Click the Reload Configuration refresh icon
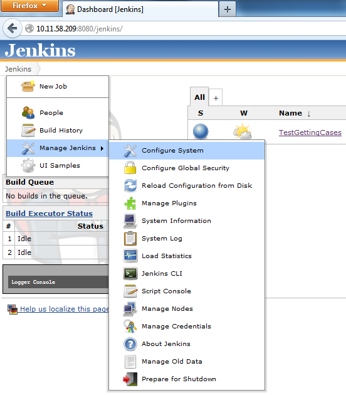The width and height of the screenshot is (346, 395). point(130,186)
